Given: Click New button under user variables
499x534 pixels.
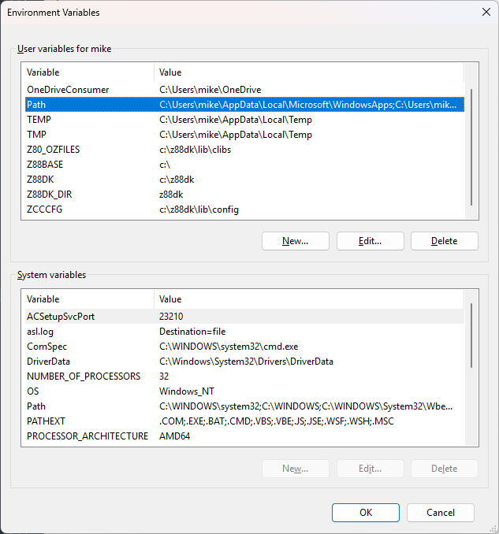Looking at the screenshot, I should point(295,241).
